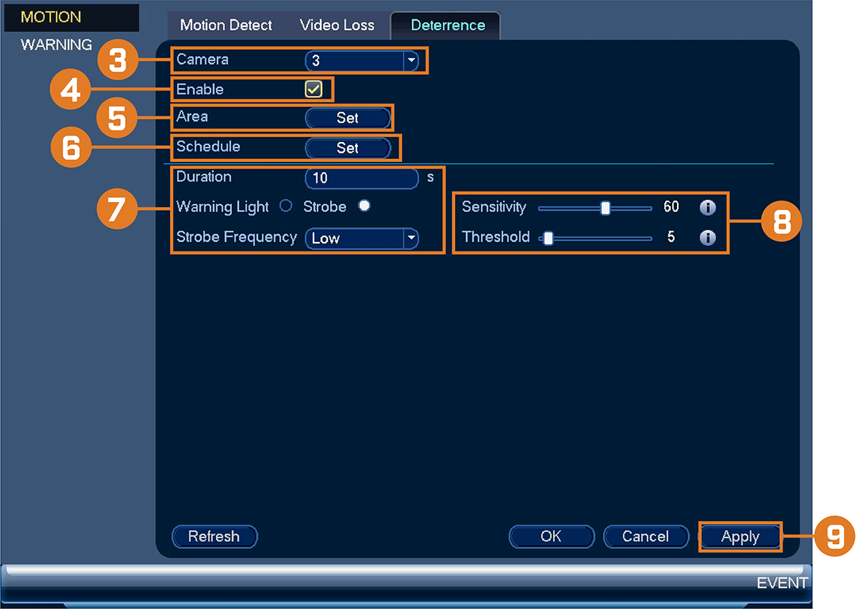Apply the deterrence settings

pyautogui.click(x=740, y=537)
